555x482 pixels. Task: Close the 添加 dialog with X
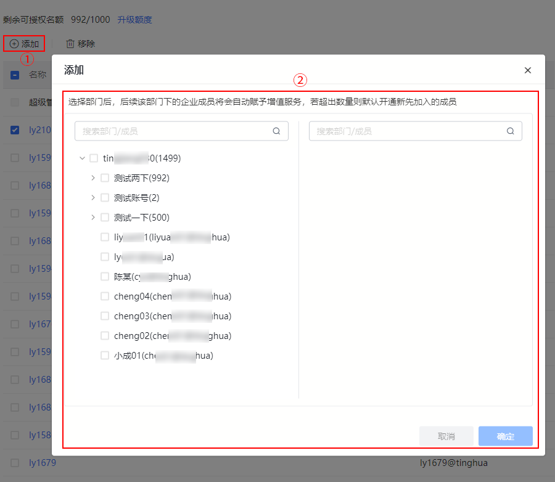pyautogui.click(x=528, y=70)
